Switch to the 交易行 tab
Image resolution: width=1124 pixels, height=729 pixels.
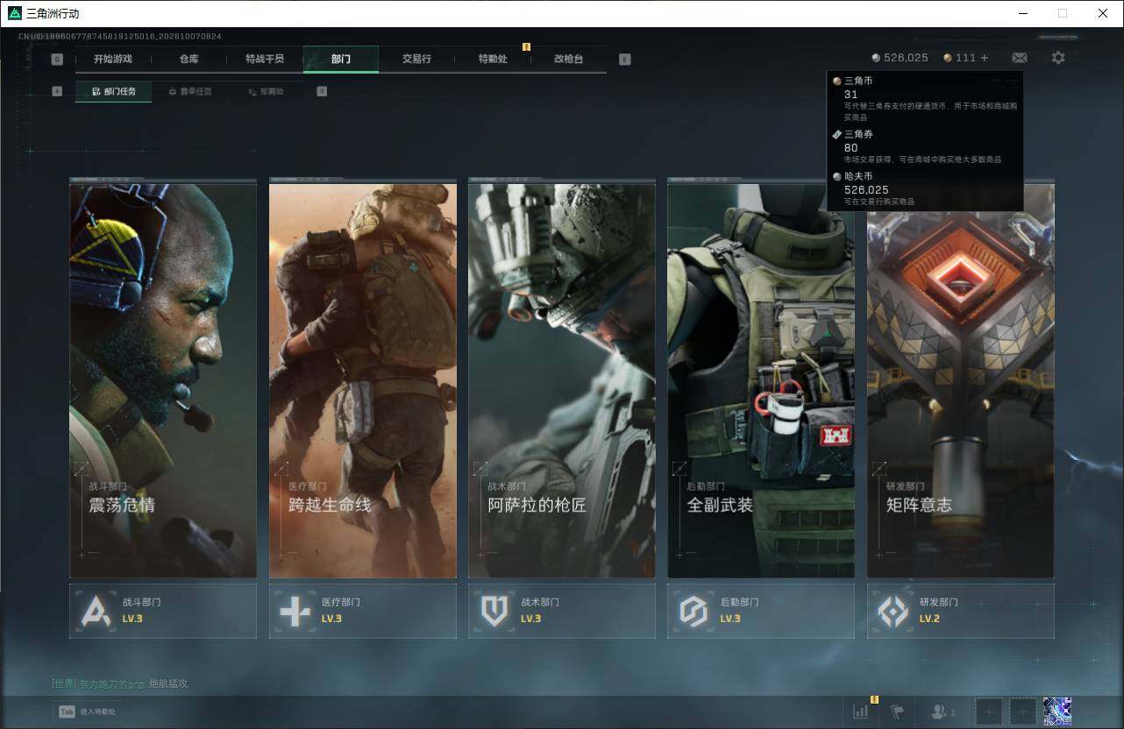pyautogui.click(x=416, y=59)
